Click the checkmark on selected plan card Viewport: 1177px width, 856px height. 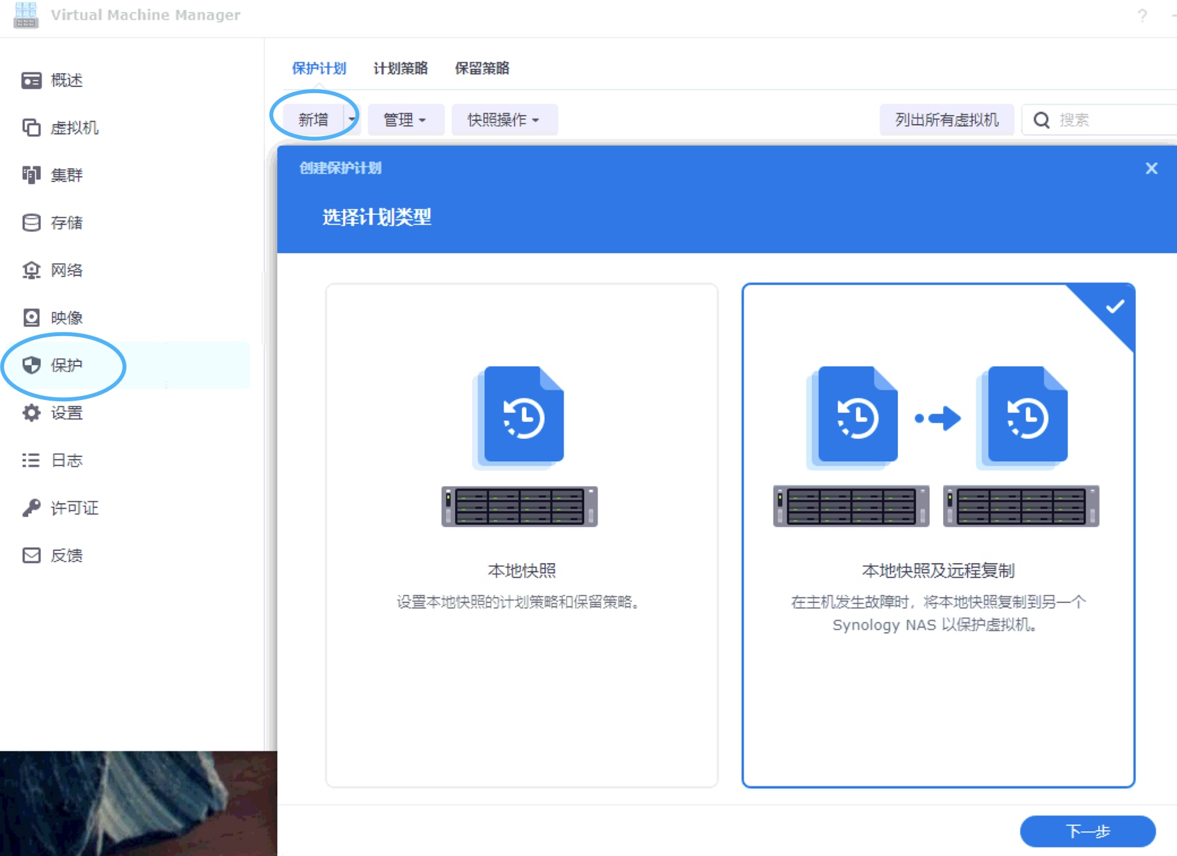1115,306
